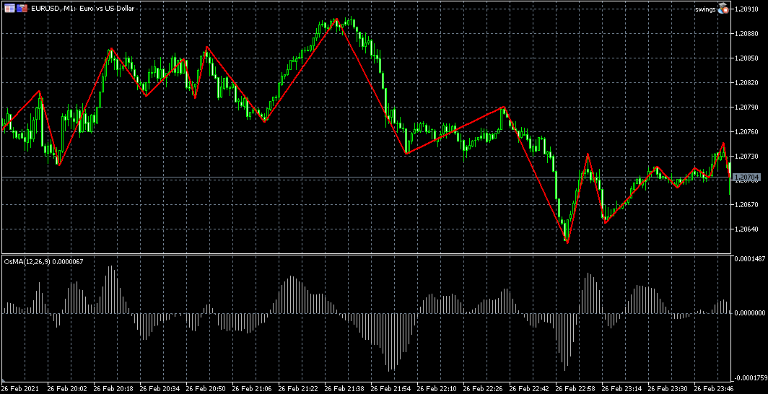The height and width of the screenshot is (394, 768).
Task: Click the 'swings' expert name label
Action: (x=705, y=9)
